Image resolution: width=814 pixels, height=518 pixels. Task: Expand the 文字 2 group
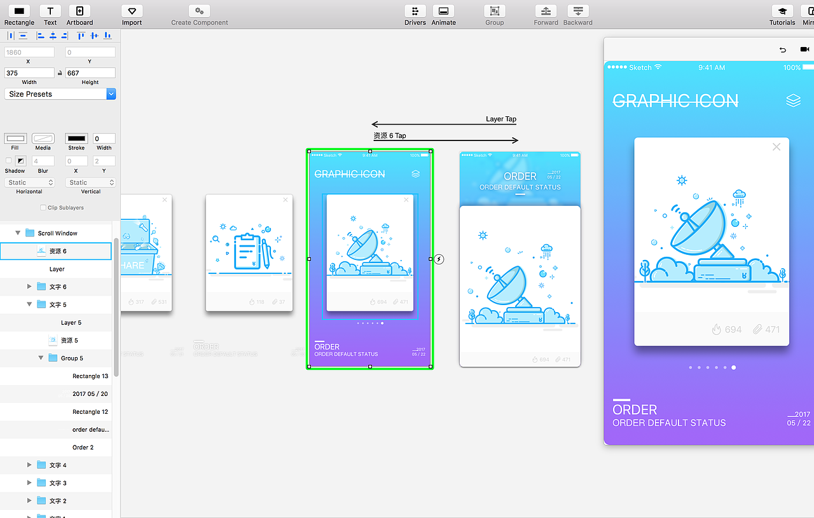pyautogui.click(x=29, y=500)
